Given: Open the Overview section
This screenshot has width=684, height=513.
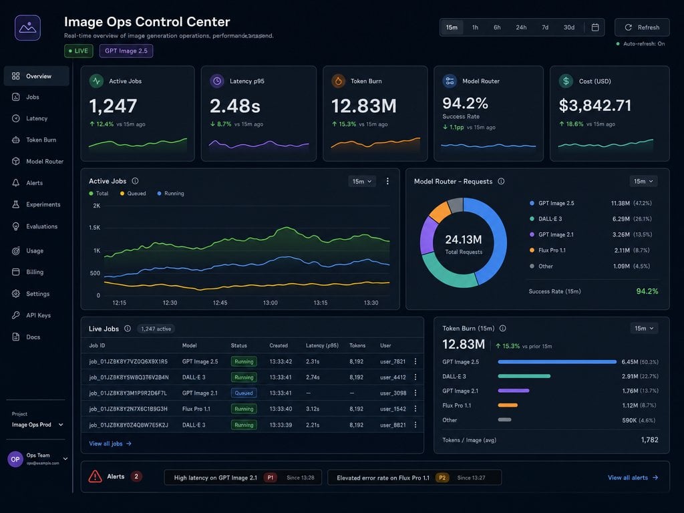Looking at the screenshot, I should (37, 76).
